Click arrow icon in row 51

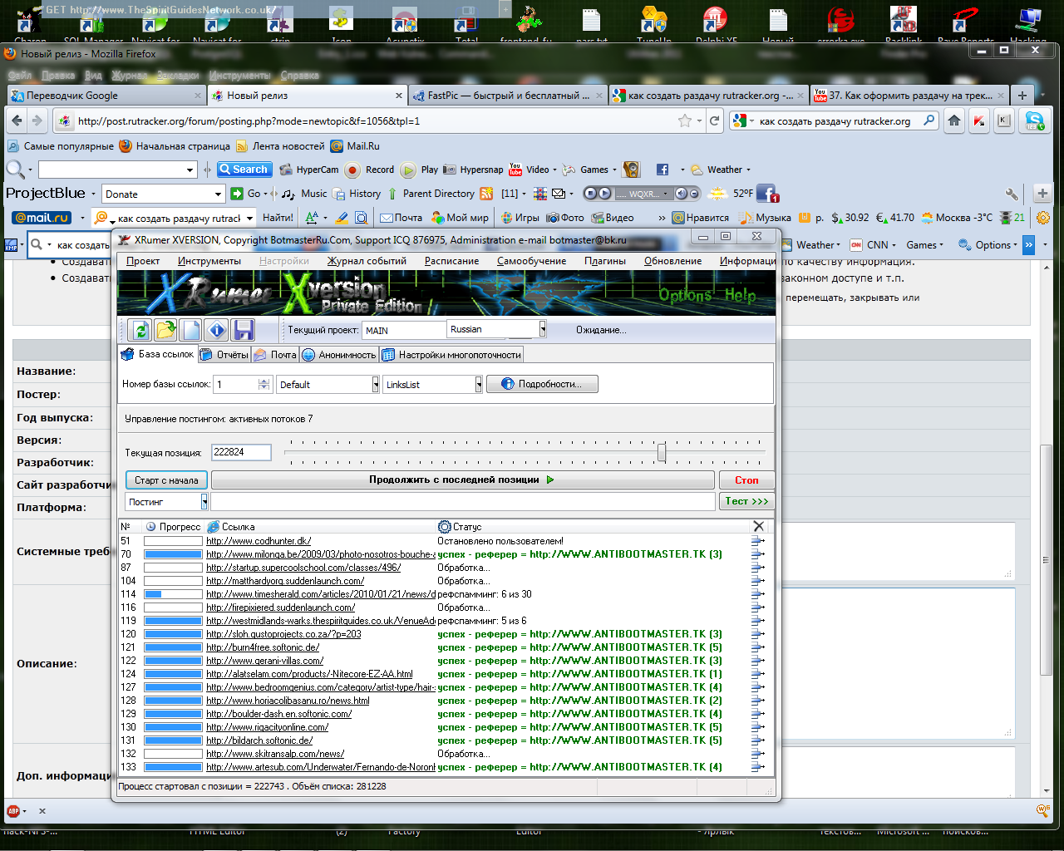[x=757, y=541]
